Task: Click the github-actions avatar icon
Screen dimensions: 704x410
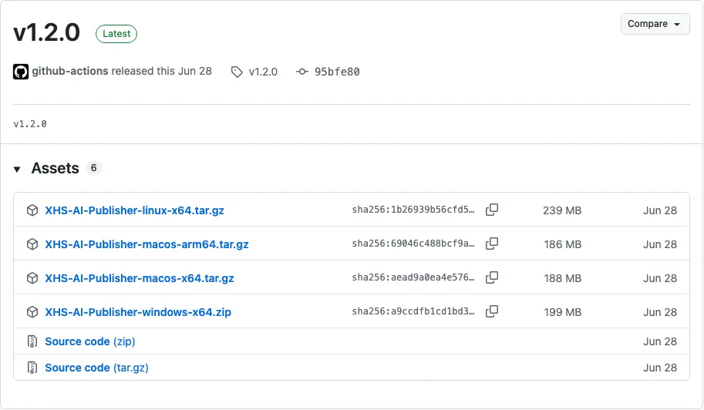Action: (21, 72)
